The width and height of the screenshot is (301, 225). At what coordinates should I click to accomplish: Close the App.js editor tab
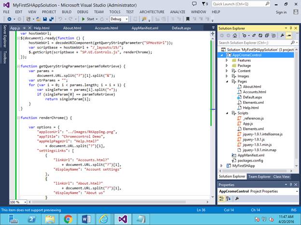[29, 28]
